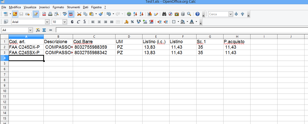This screenshot has height=124, width=308.
Task: Send document as e-mail icon
Action: click(x=27, y=14)
